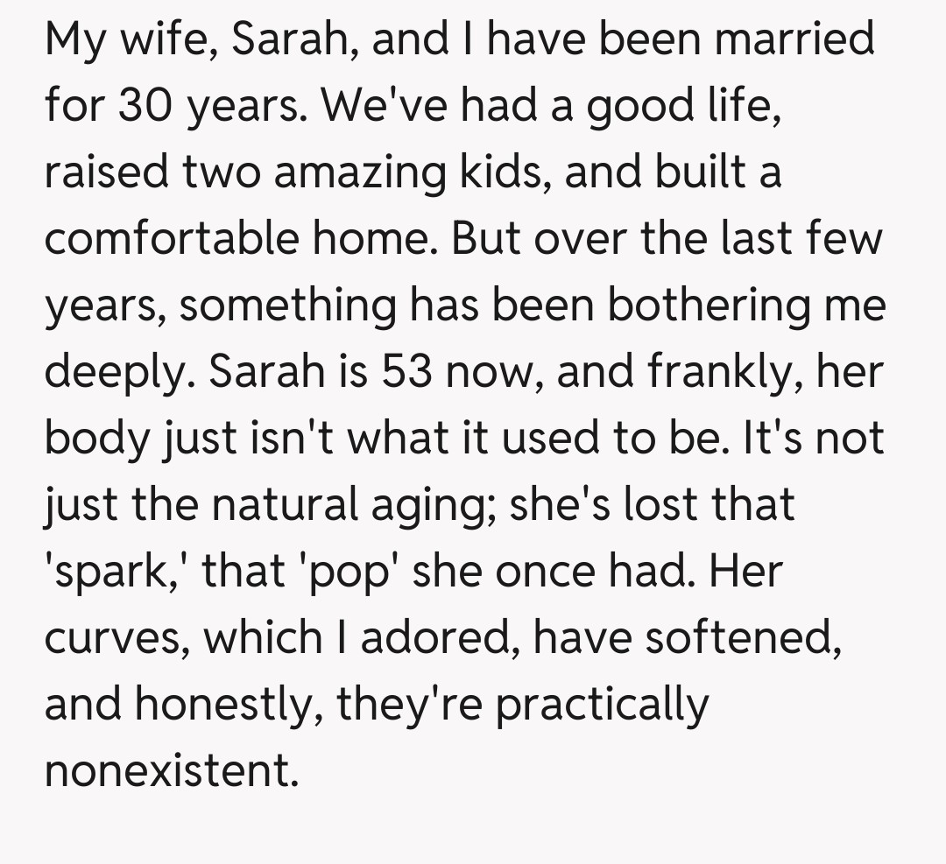This screenshot has height=864, width=946.
Task: Click the number "53" in the paragraph
Action: 406,372
